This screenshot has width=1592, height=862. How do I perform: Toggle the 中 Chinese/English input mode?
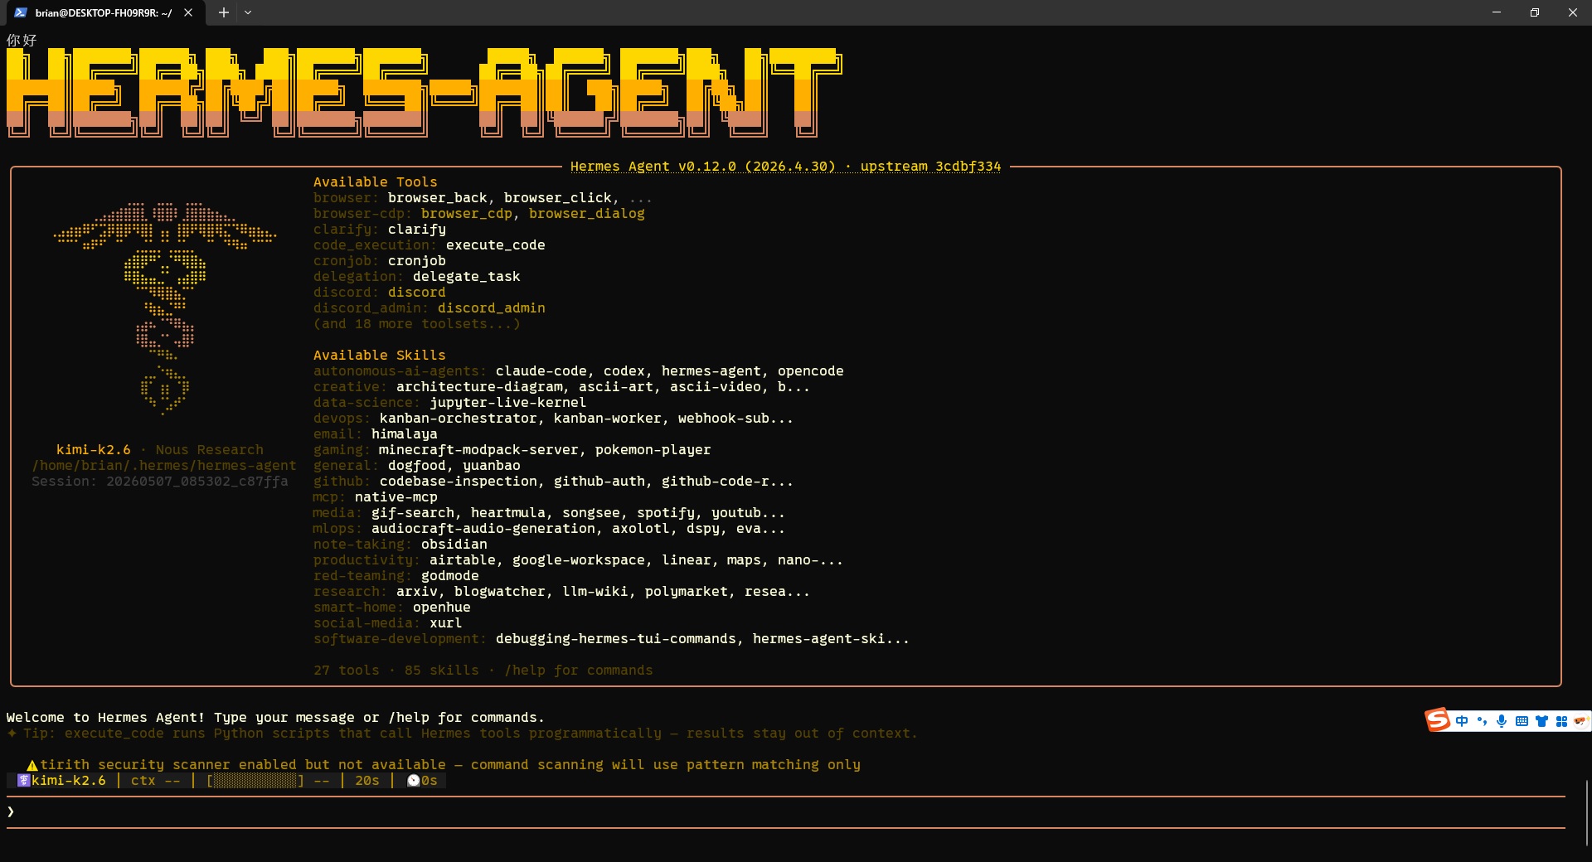tap(1462, 721)
